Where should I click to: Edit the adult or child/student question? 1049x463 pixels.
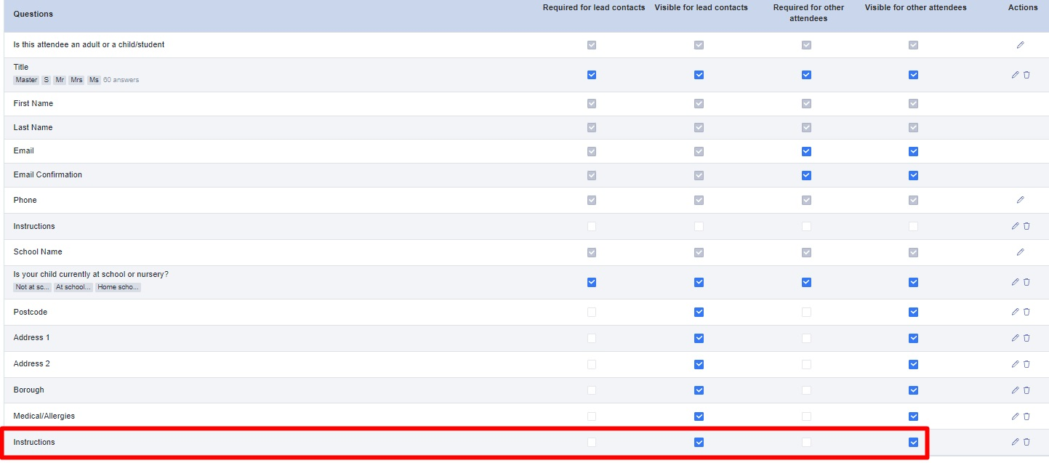click(1020, 45)
